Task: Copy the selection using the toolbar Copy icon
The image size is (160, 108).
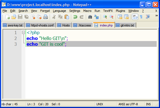Action: (60, 17)
